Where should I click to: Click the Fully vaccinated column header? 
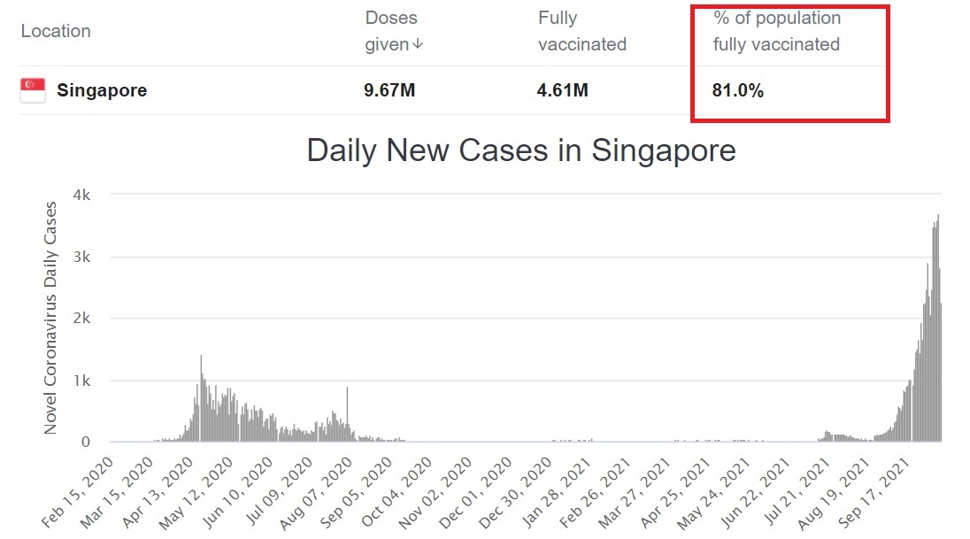tap(582, 31)
